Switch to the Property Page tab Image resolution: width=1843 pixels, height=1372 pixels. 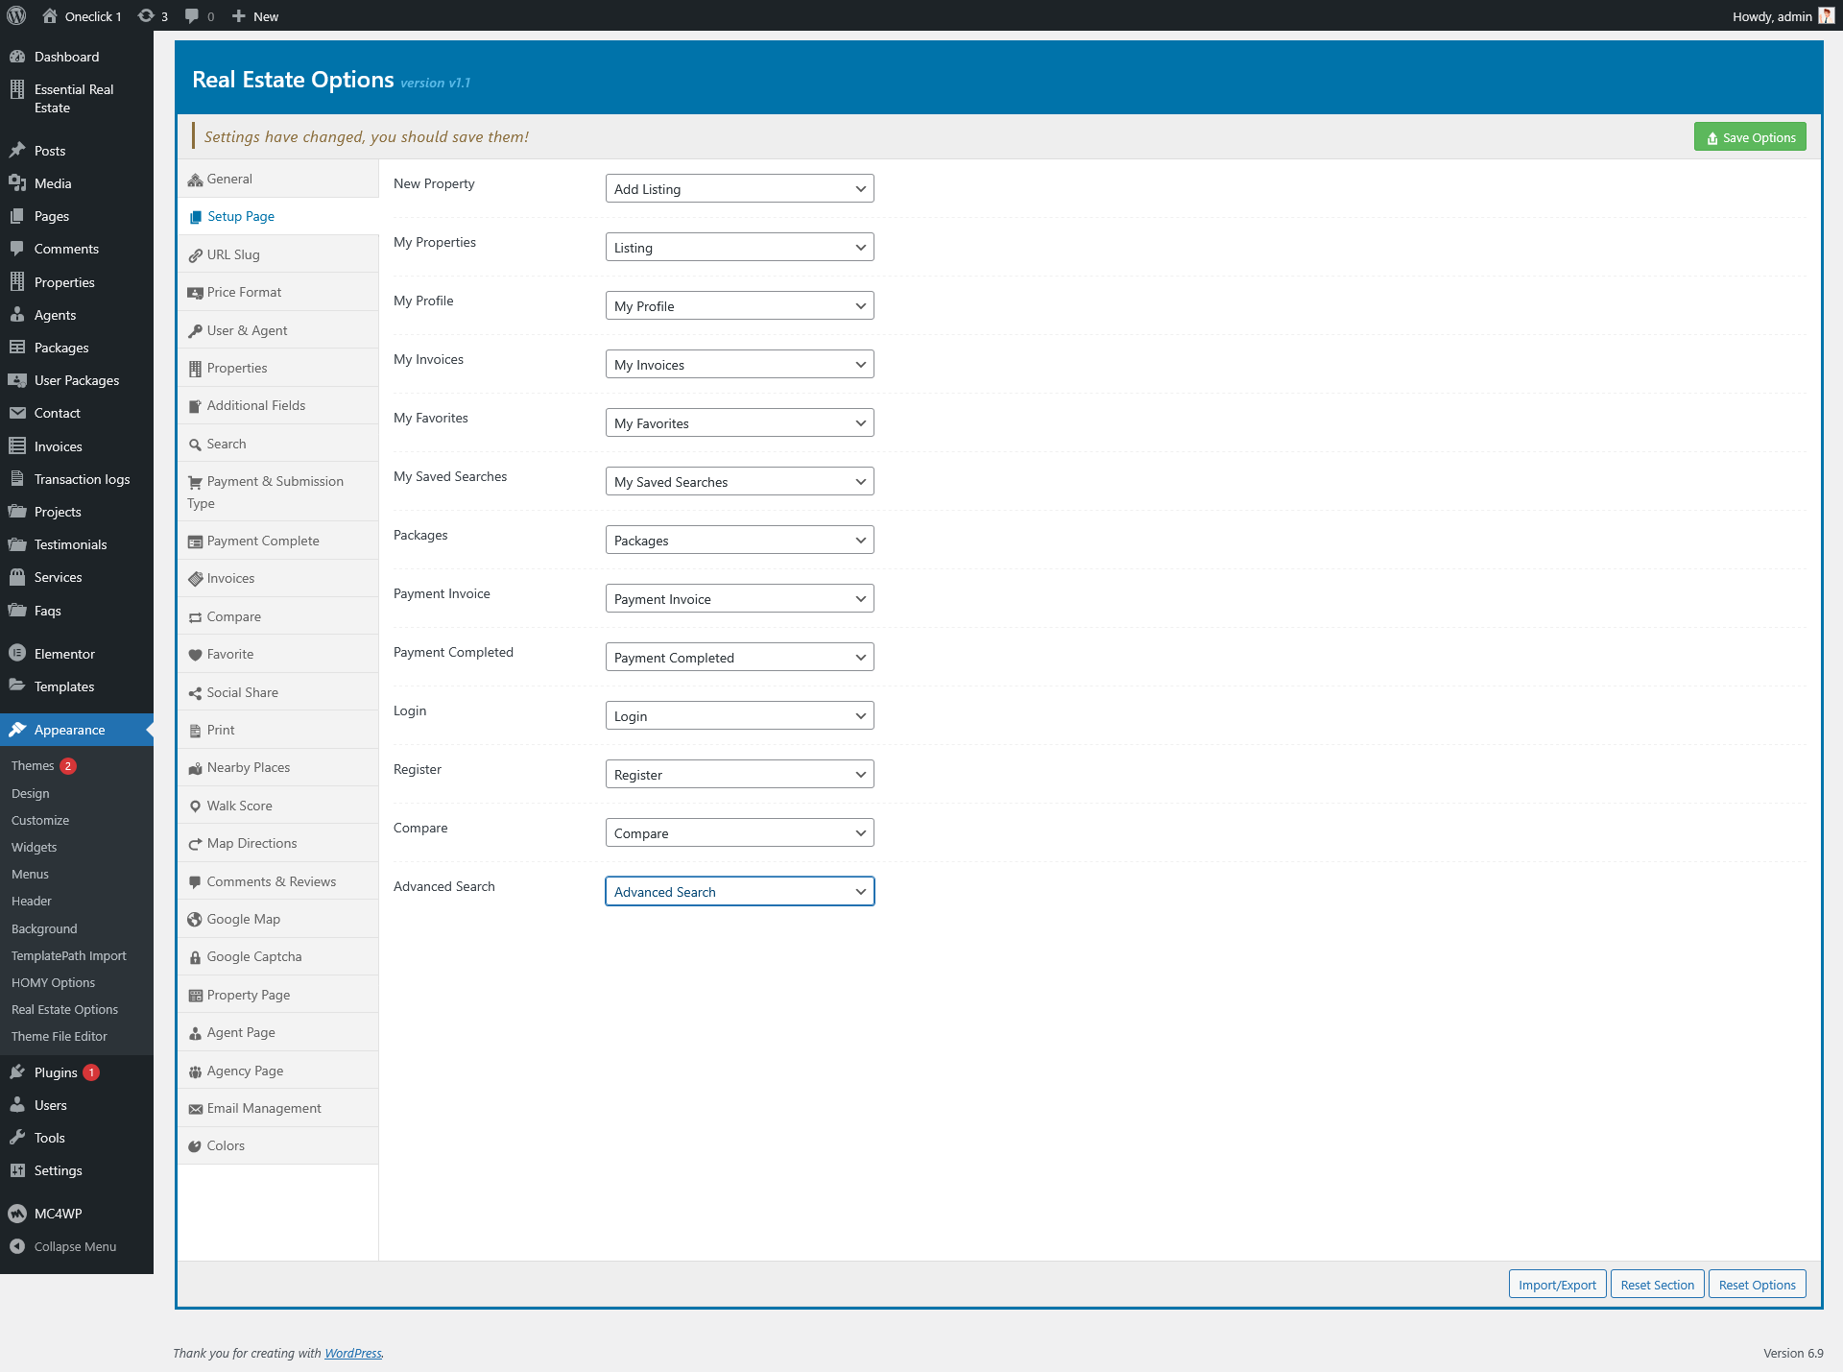point(277,995)
